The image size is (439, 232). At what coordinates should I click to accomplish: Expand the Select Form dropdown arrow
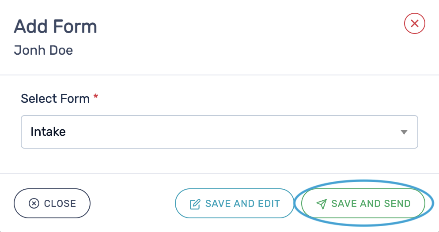(x=403, y=132)
